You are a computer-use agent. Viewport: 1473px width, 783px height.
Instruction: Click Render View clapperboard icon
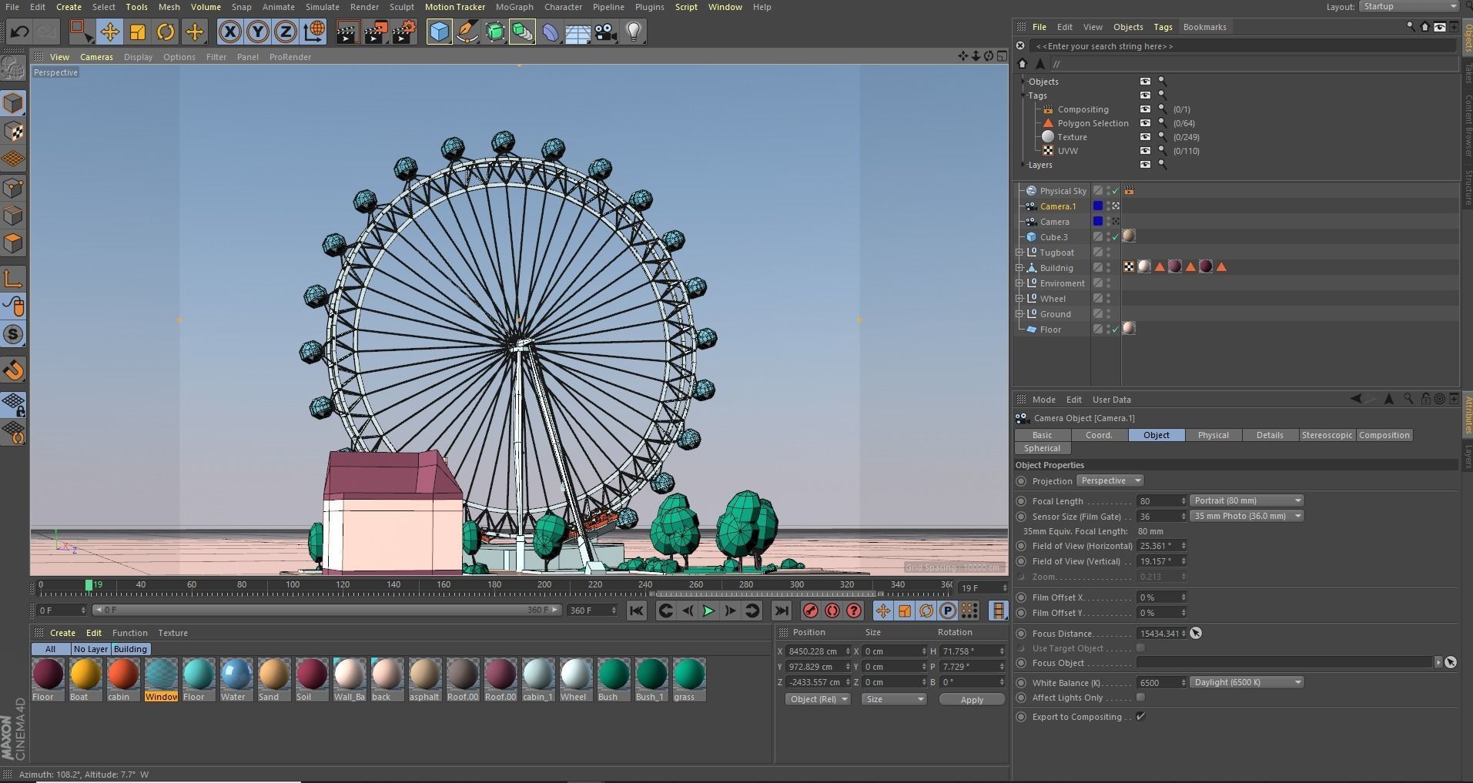pos(347,32)
